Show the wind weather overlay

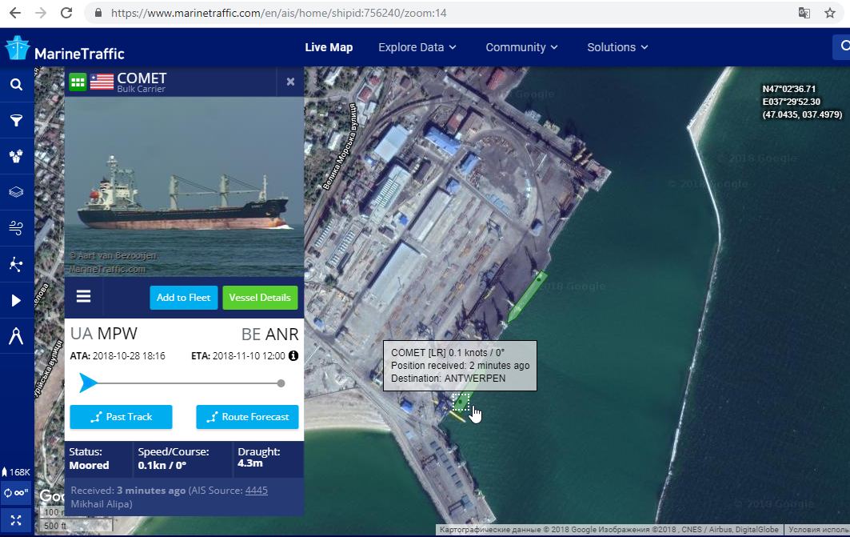click(x=16, y=228)
